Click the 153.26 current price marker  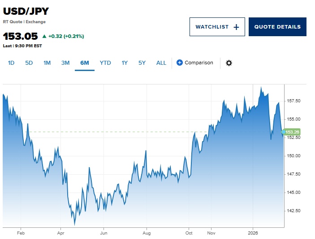pos(291,132)
